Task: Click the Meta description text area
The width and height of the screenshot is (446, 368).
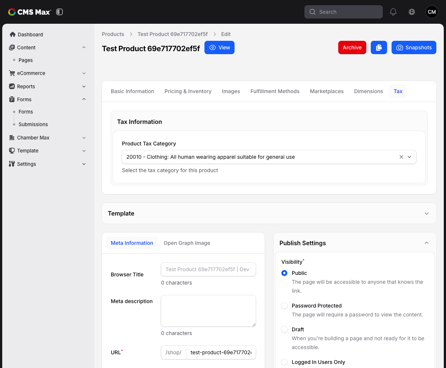Action: pyautogui.click(x=209, y=311)
